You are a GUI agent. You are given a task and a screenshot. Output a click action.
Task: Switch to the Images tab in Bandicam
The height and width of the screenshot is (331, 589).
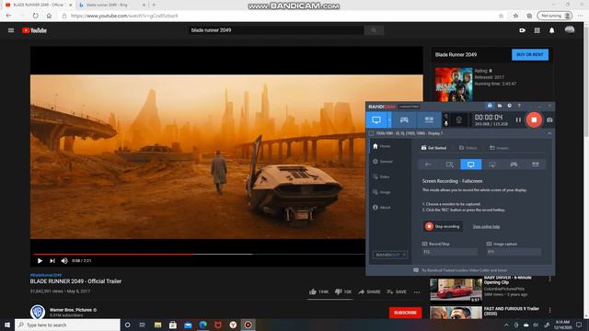coord(499,148)
